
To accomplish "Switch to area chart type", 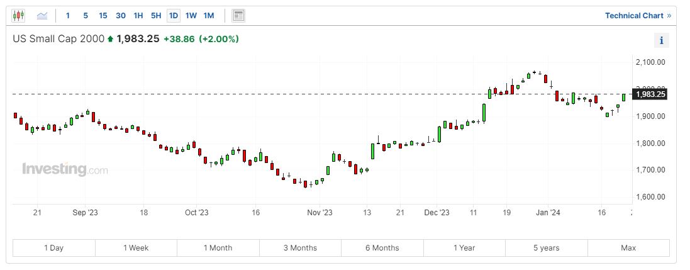I will pos(42,15).
